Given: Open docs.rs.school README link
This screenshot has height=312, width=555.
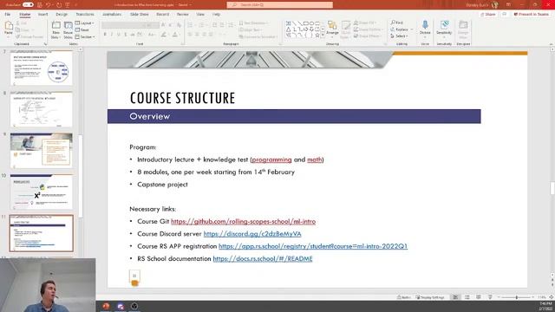Looking at the screenshot, I should (263, 258).
